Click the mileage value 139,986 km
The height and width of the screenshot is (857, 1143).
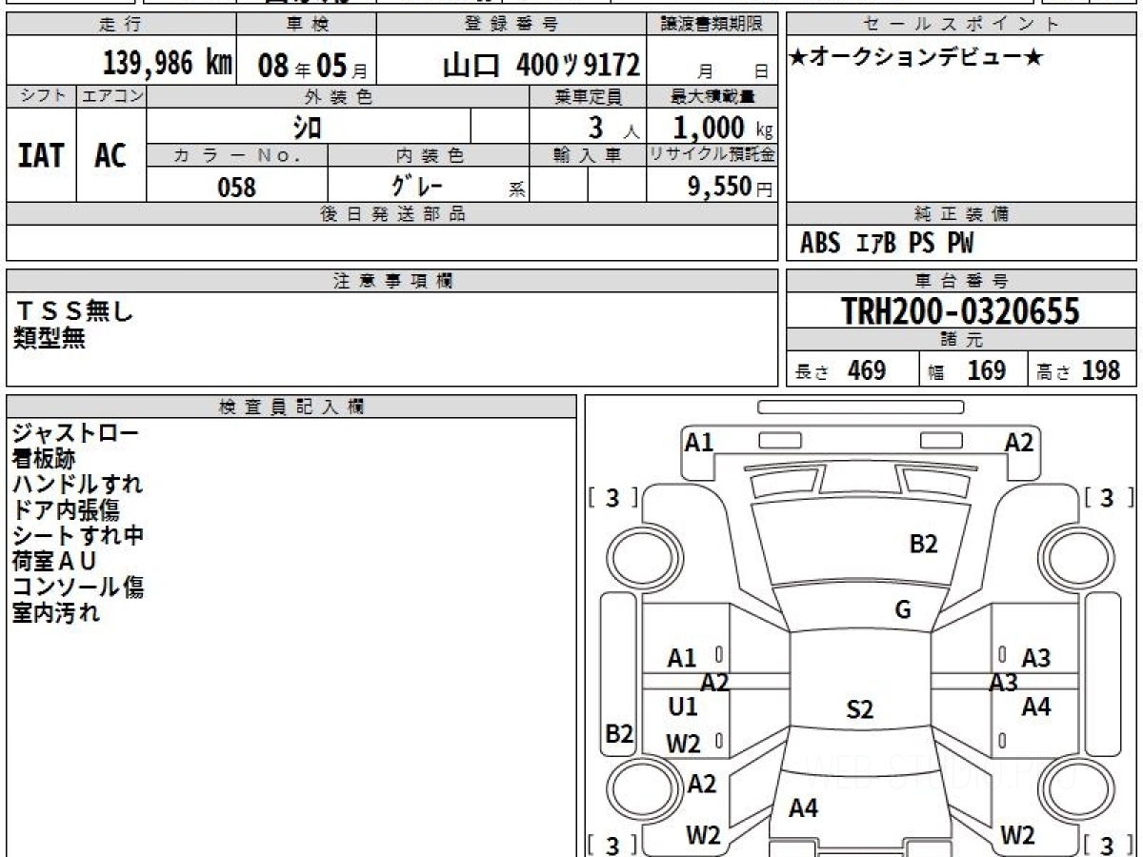click(168, 64)
